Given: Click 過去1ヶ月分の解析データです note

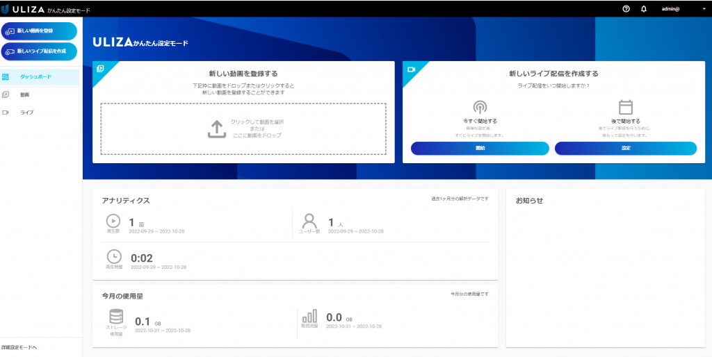Looking at the screenshot, I should click(460, 199).
